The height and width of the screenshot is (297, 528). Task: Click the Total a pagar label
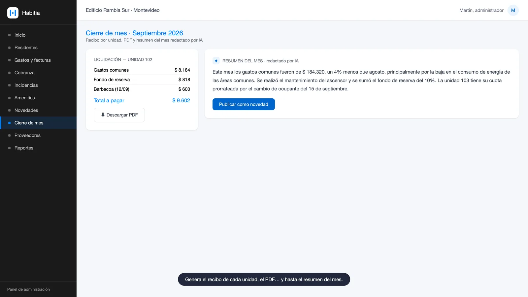pos(109,100)
